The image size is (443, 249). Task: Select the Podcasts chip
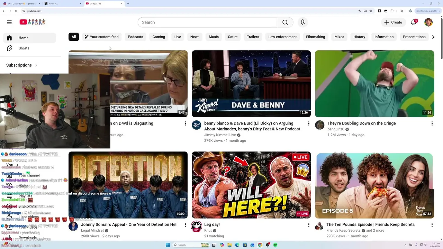tap(135, 37)
